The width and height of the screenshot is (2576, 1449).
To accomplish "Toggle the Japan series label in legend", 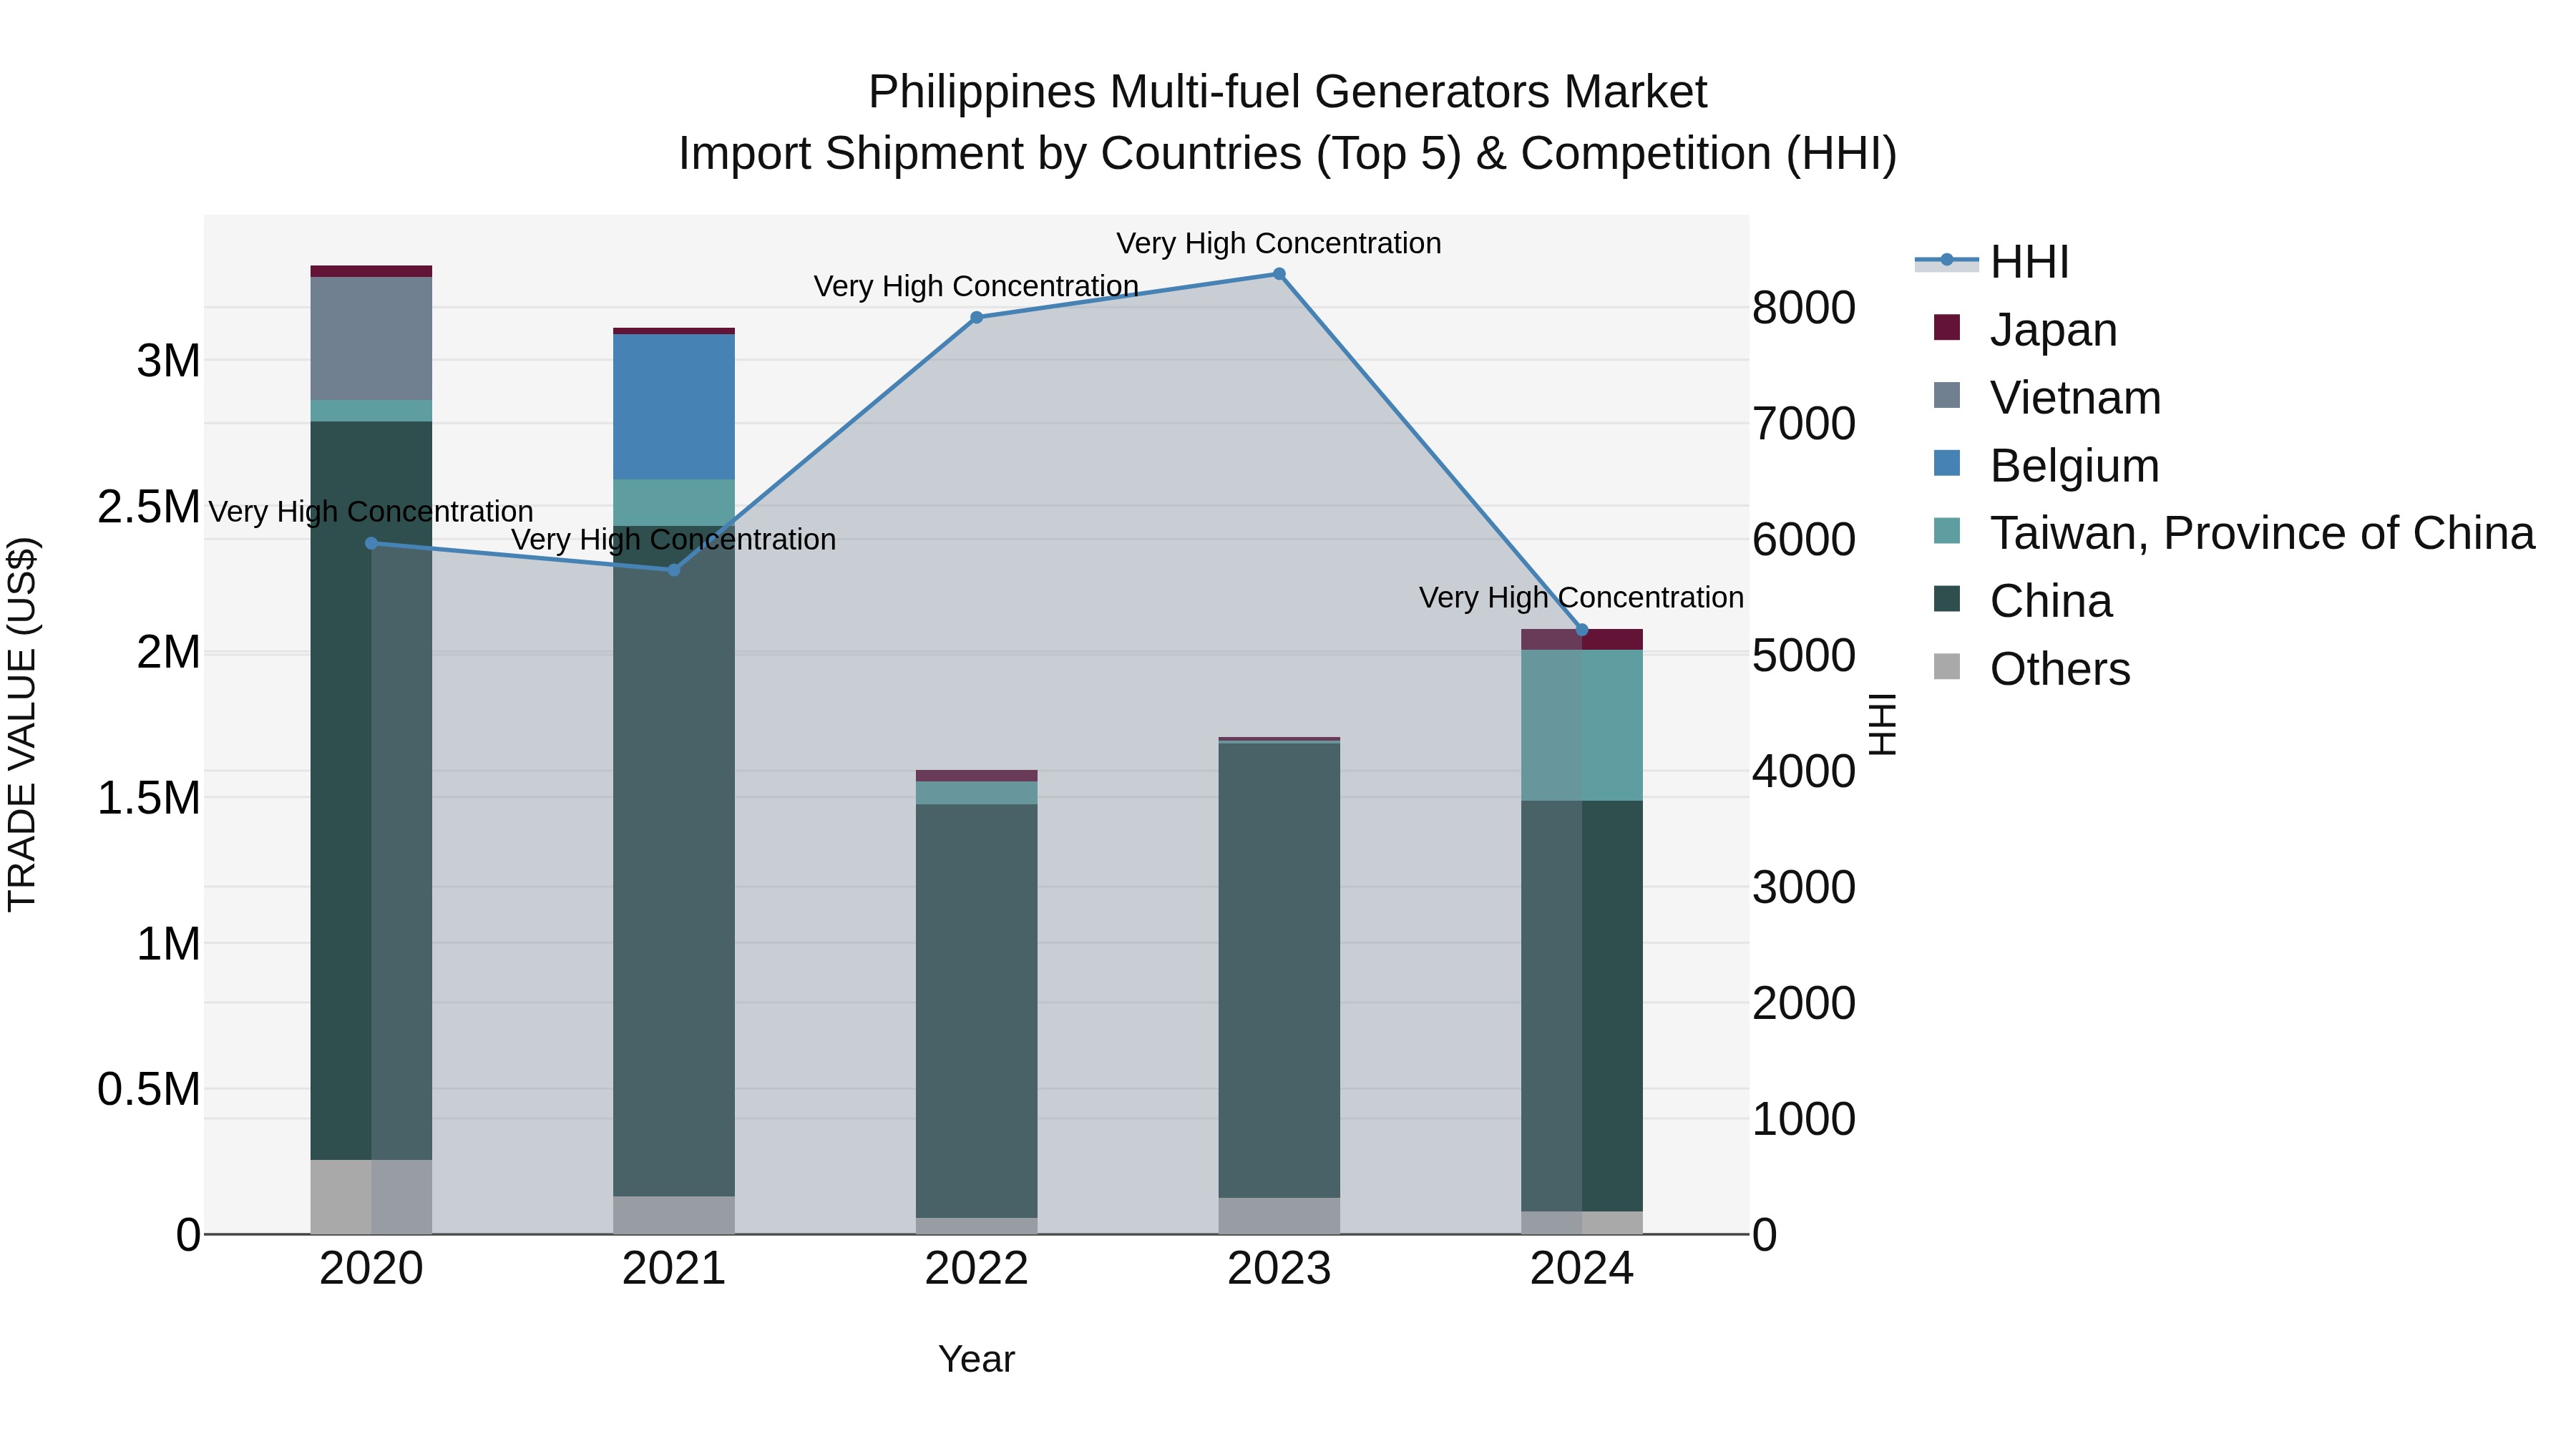I will click(2054, 330).
